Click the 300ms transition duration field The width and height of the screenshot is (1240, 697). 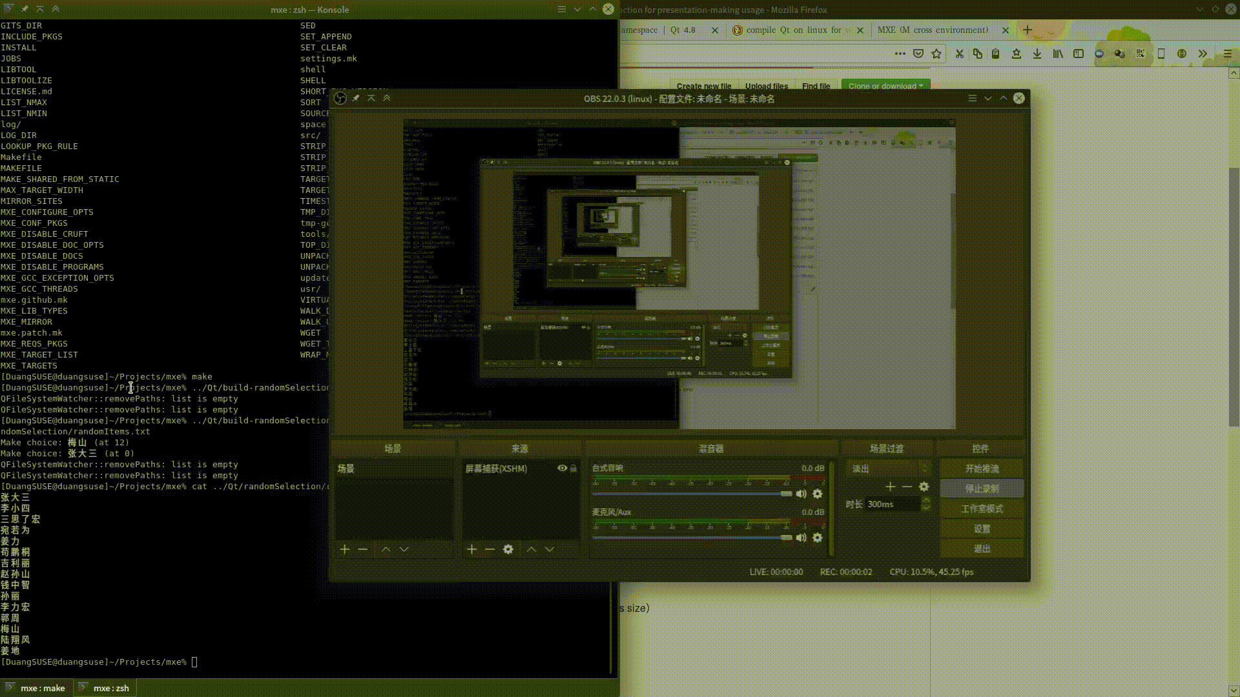(x=893, y=504)
